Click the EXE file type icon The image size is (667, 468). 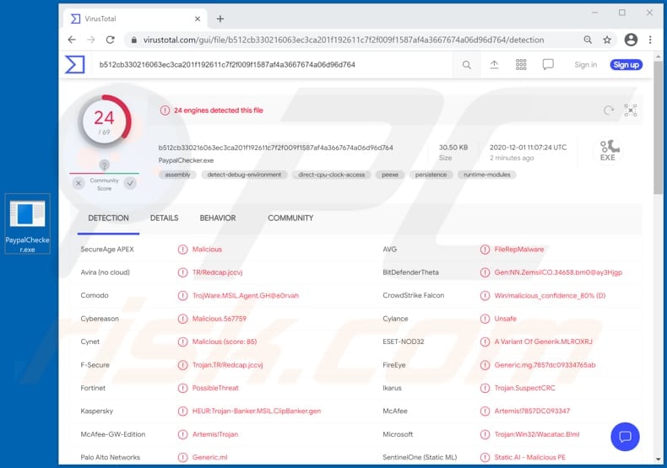point(608,150)
